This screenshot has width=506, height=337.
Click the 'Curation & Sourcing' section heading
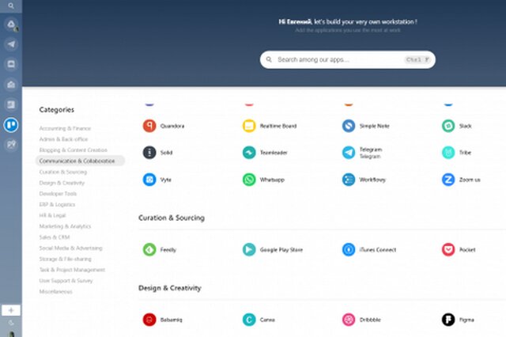[x=172, y=218]
